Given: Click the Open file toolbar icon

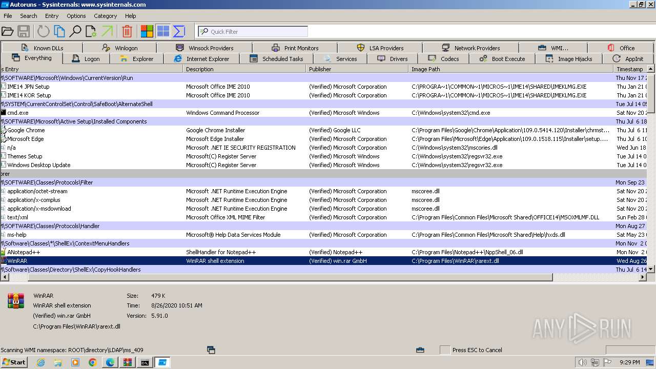Looking at the screenshot, I should (7, 31).
